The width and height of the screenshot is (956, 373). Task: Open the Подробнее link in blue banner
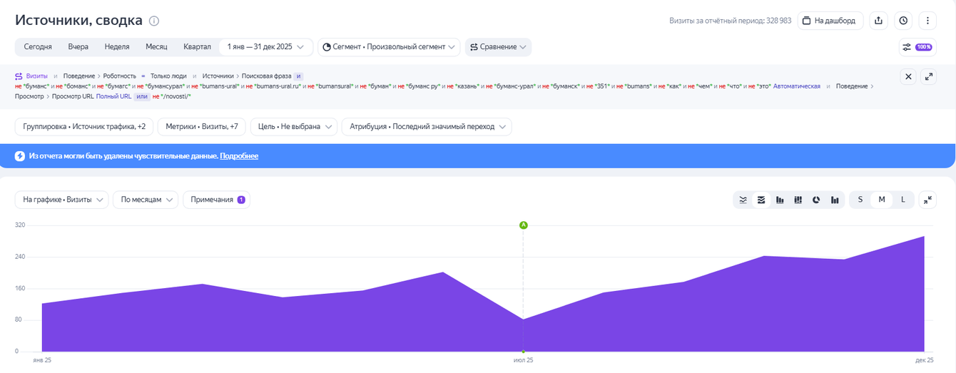point(239,156)
